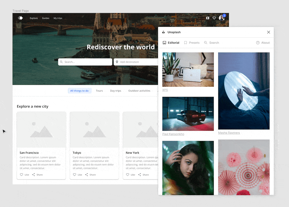Open the Masha Raymers author link
The width and height of the screenshot is (289, 207).
pyautogui.click(x=229, y=133)
